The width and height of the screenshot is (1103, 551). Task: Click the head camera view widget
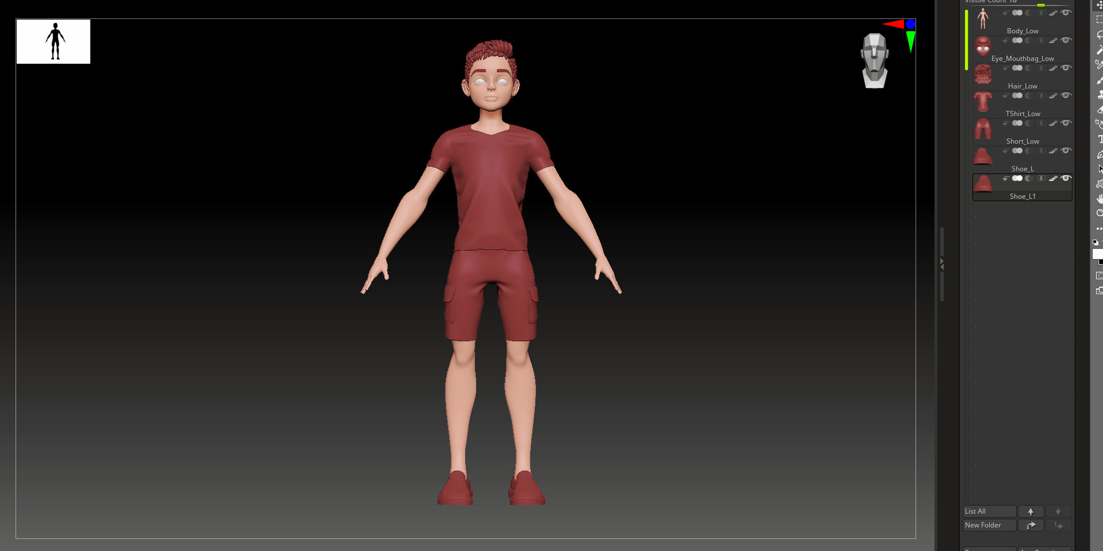pyautogui.click(x=874, y=61)
